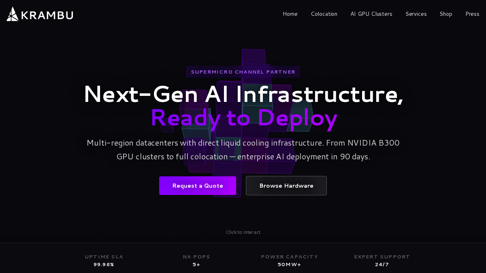
Task: Go to the Colocation page
Action: tap(324, 14)
